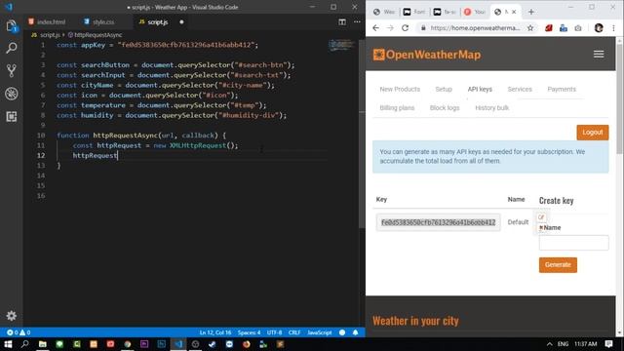Image resolution: width=624 pixels, height=351 pixels.
Task: Click line number 12 in the gutter
Action: click(x=41, y=156)
